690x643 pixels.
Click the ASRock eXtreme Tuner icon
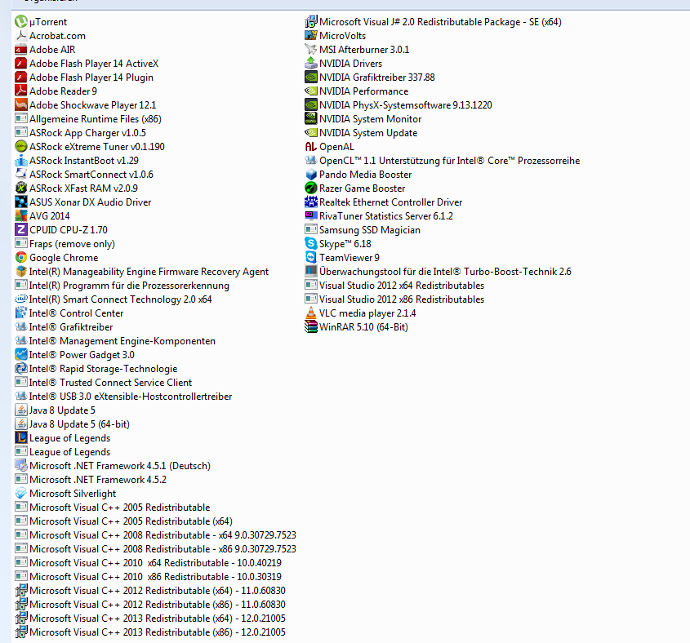pos(21,146)
